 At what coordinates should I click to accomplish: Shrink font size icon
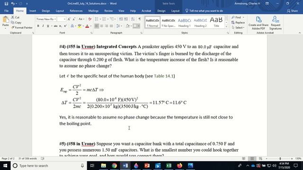[74, 19]
